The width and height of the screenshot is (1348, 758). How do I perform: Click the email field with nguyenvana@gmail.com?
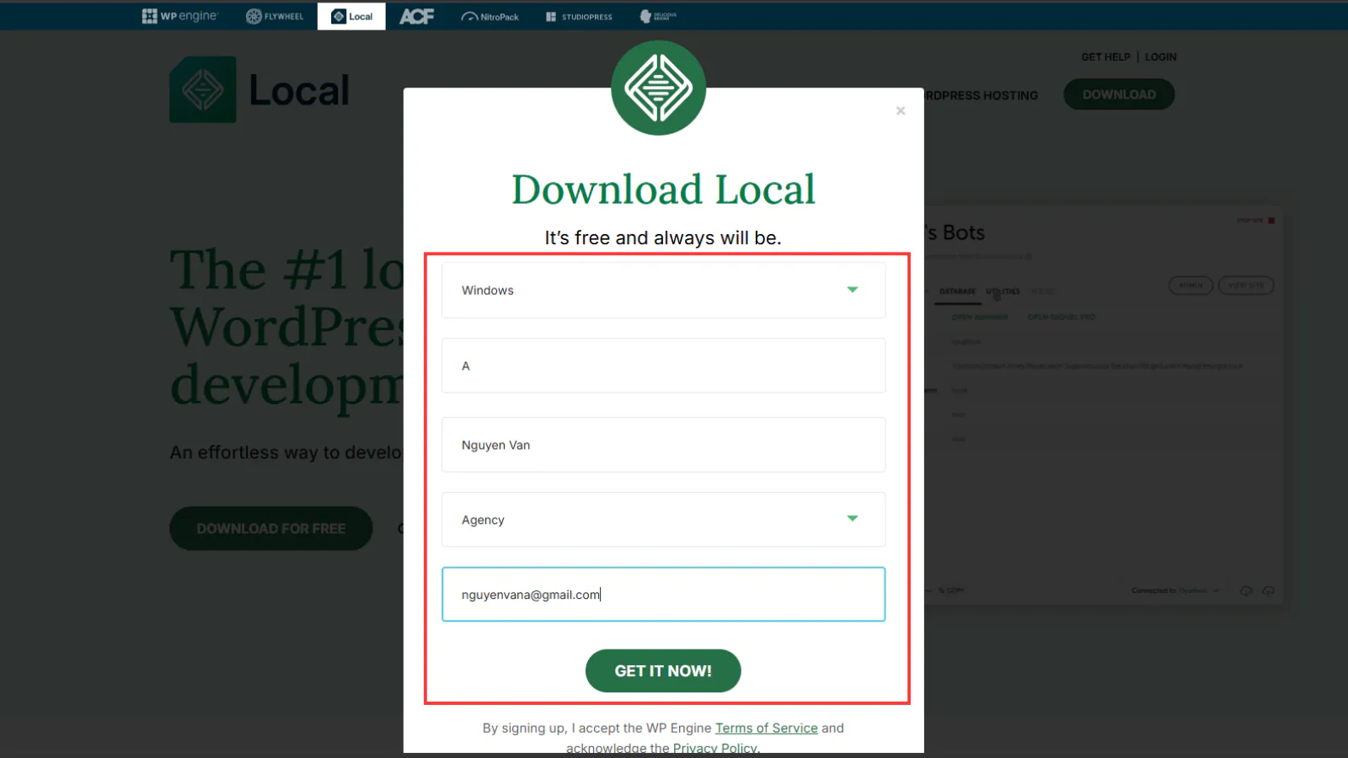(x=663, y=595)
